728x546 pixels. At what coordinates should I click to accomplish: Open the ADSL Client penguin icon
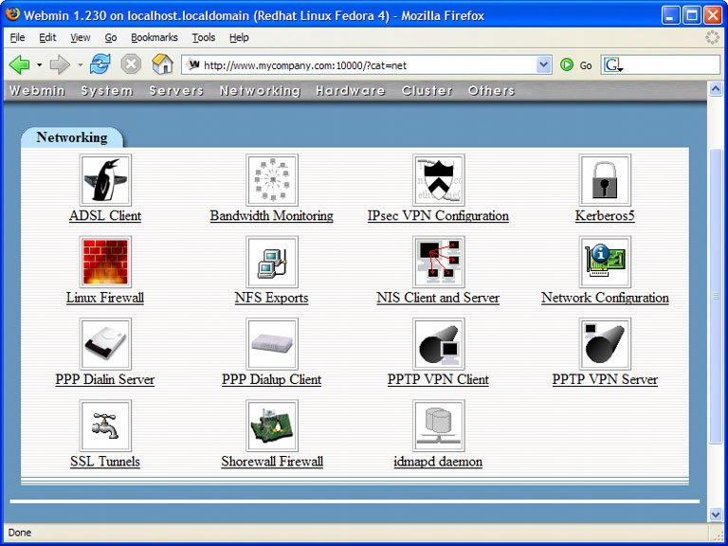(105, 180)
